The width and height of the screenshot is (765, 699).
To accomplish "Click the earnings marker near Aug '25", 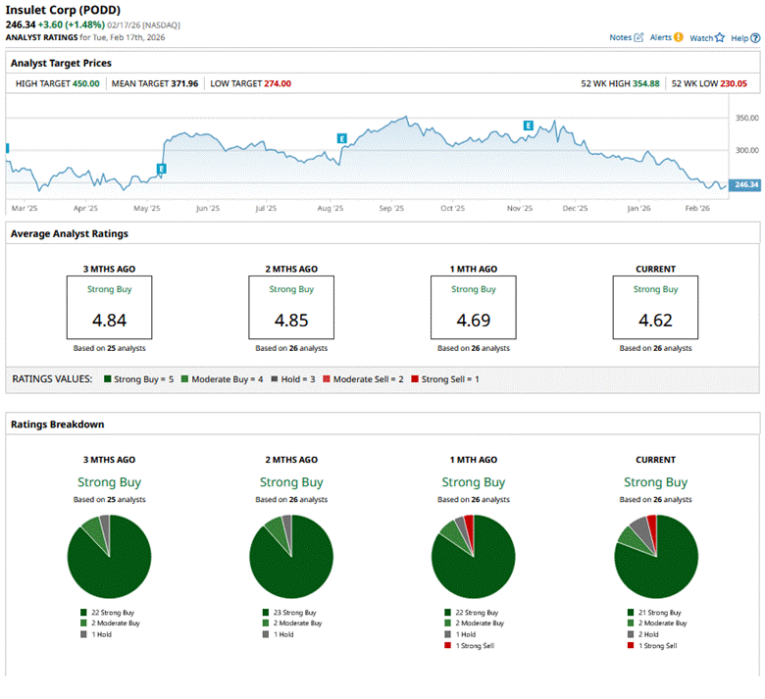I will click(342, 138).
